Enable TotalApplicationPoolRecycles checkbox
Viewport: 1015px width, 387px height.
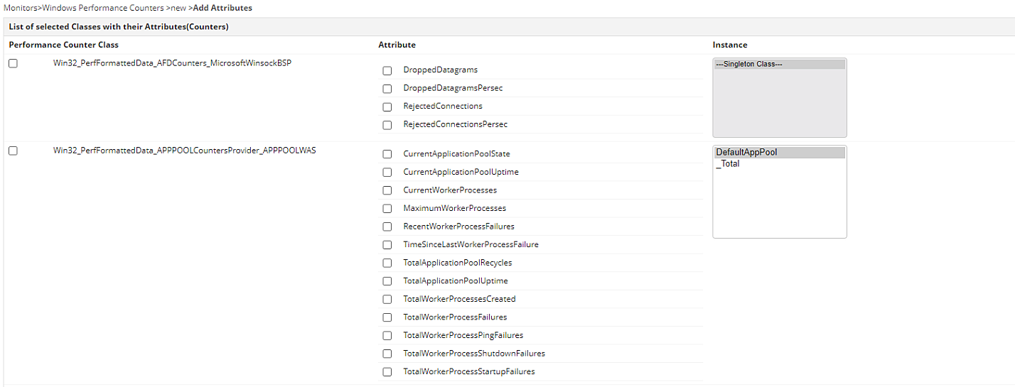(387, 263)
